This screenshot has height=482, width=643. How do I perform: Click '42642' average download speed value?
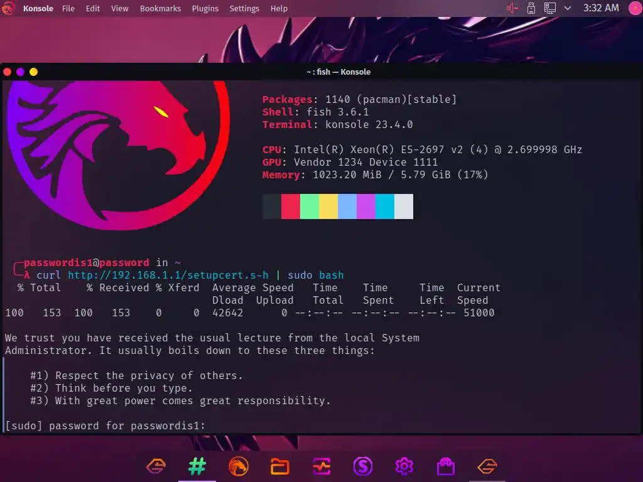coord(227,313)
